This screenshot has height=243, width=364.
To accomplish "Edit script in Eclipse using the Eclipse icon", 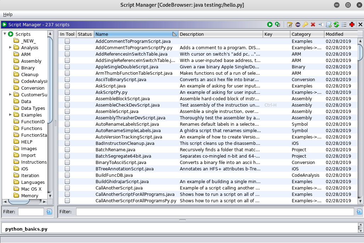I will click(x=297, y=24).
